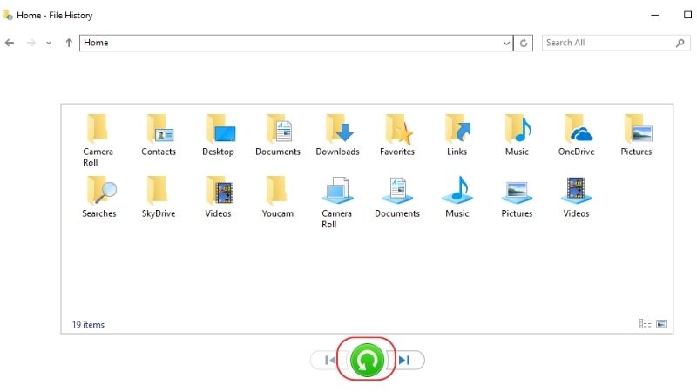
Task: Switch to details view layout
Action: tap(645, 323)
